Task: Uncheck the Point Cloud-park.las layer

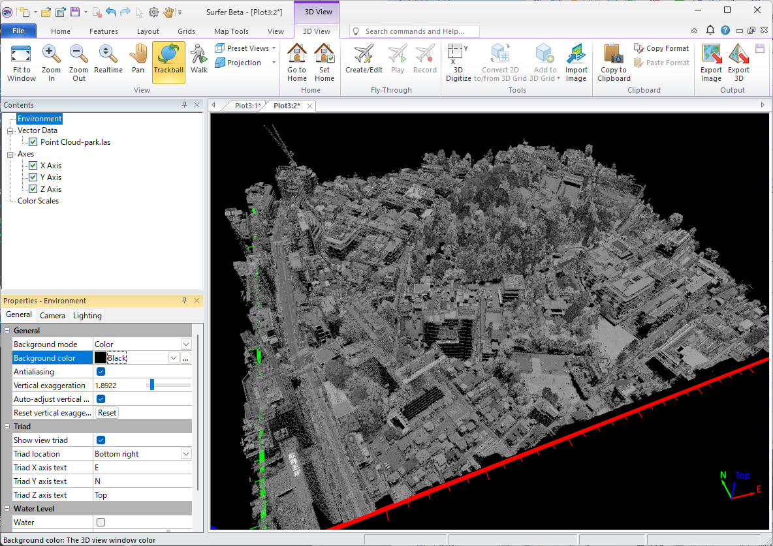Action: 33,142
